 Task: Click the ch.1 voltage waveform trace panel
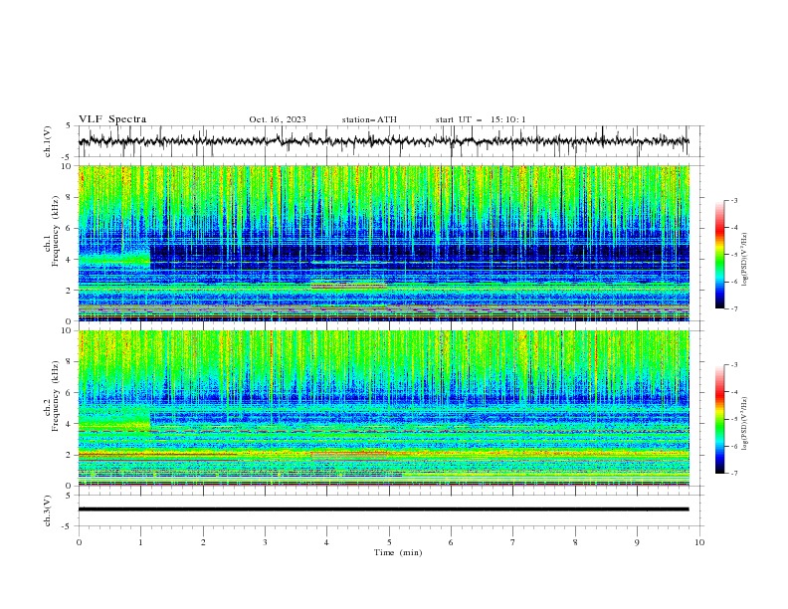391,141
